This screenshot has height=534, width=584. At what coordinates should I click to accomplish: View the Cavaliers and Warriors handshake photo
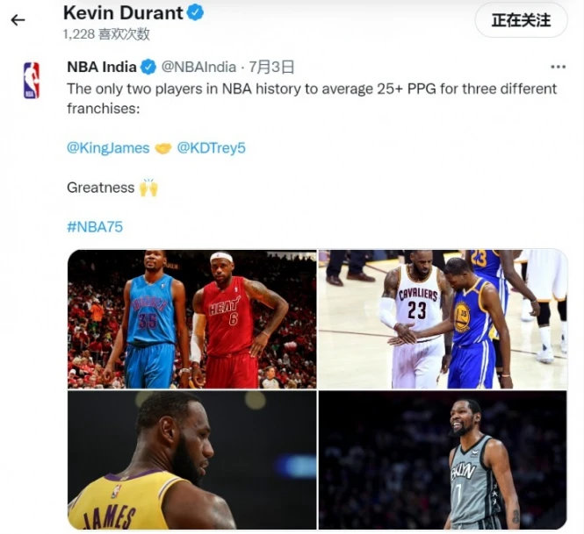tap(443, 319)
